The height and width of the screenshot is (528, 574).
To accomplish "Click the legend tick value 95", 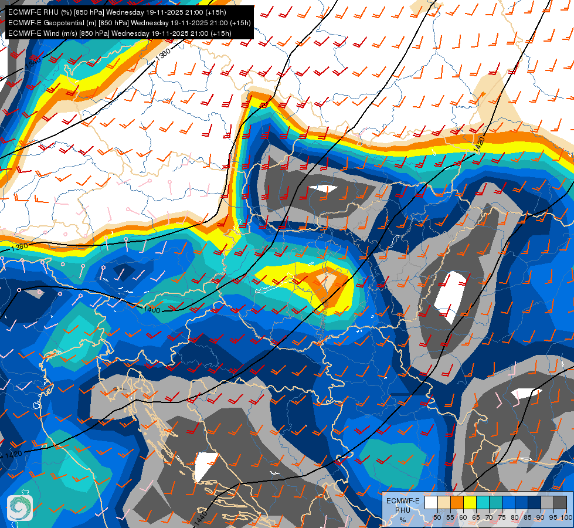I will click(x=553, y=517).
